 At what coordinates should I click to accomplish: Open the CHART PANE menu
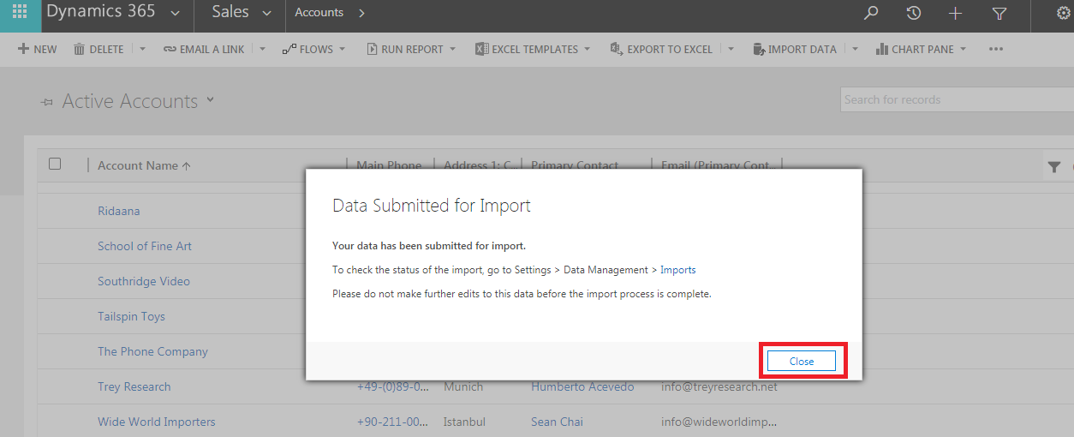tap(921, 49)
